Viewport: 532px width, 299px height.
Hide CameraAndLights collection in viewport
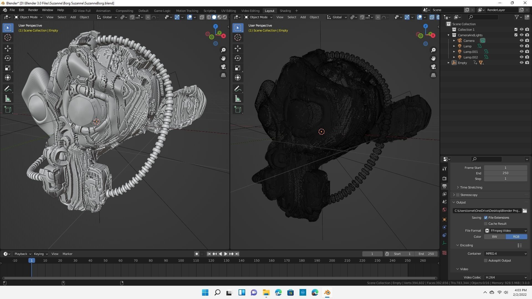tap(521, 35)
